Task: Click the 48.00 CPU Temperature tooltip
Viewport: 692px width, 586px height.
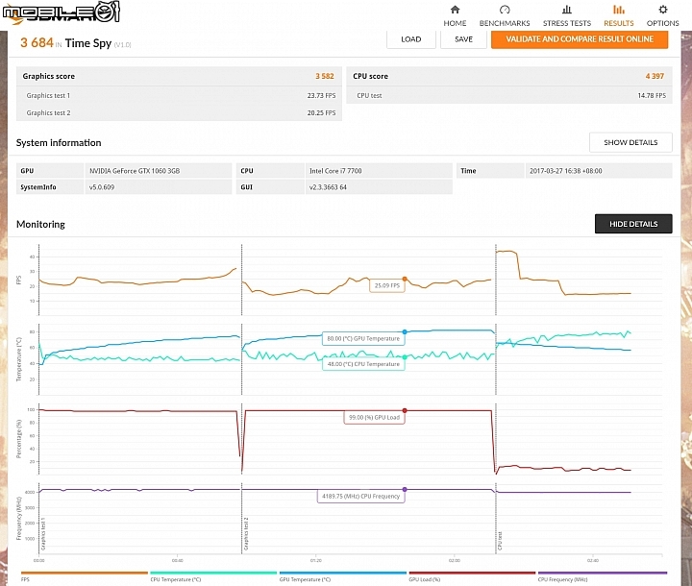Action: pyautogui.click(x=363, y=364)
